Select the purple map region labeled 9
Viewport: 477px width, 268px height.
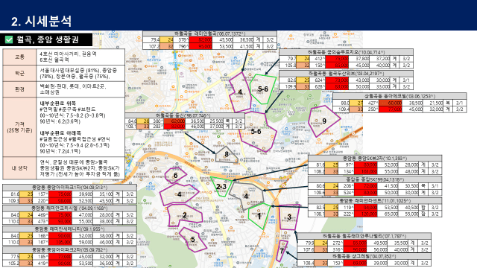[323, 121]
